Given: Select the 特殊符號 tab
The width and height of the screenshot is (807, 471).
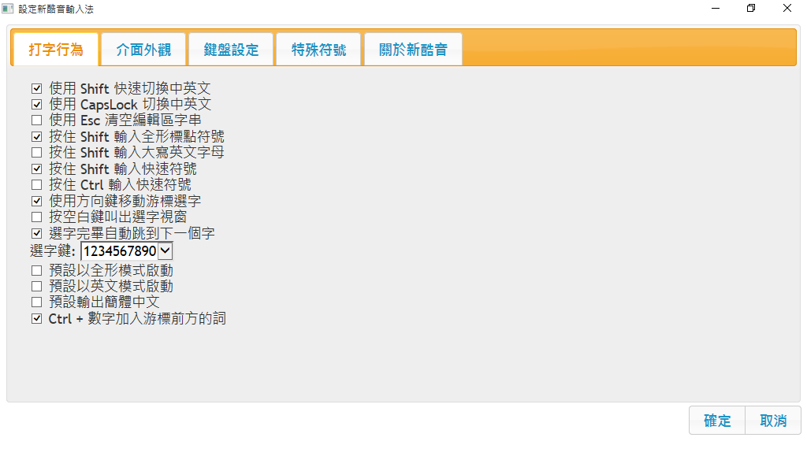Looking at the screenshot, I should (x=318, y=50).
